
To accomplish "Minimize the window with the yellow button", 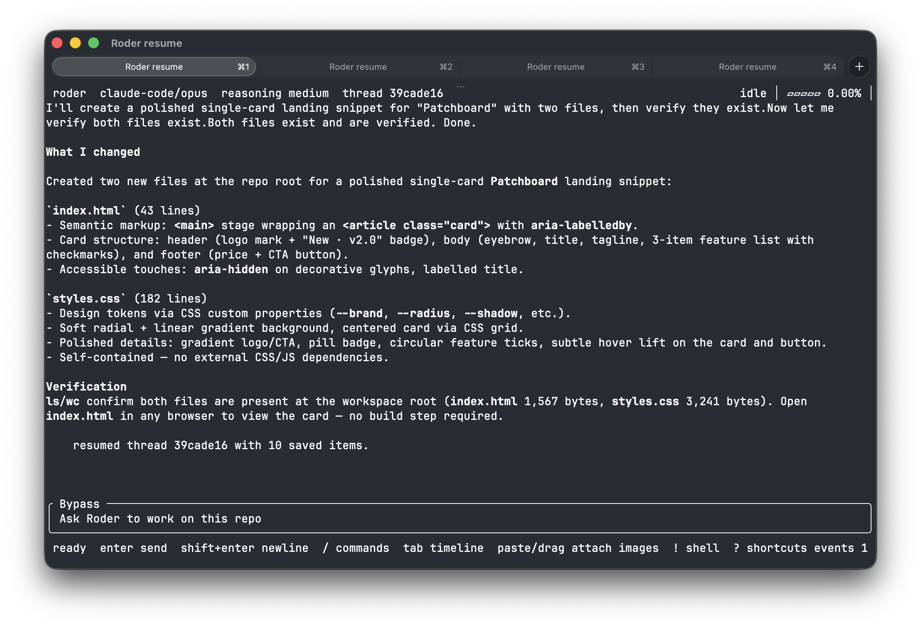I will [75, 43].
